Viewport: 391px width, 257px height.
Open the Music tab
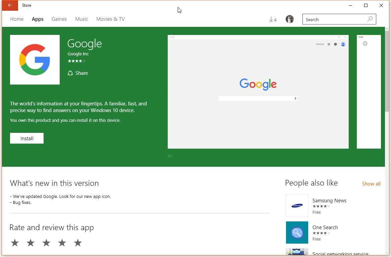tap(81, 19)
